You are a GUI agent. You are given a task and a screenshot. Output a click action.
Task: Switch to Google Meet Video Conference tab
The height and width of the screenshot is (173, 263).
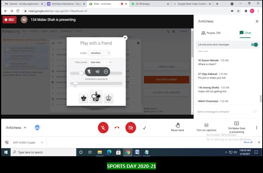pos(192,4)
